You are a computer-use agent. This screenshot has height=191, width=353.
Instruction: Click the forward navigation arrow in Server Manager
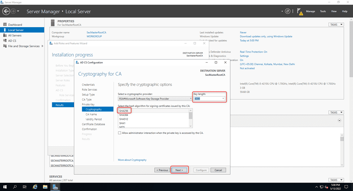tap(13, 11)
